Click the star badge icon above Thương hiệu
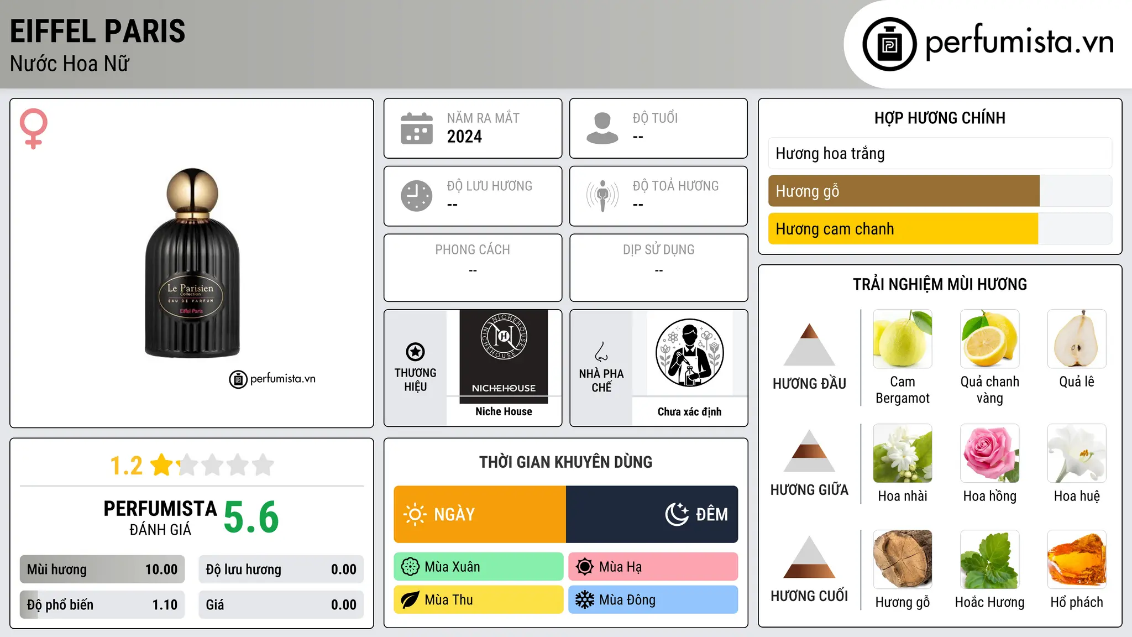 [415, 352]
